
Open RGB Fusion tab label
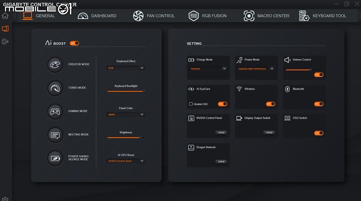tap(214, 16)
